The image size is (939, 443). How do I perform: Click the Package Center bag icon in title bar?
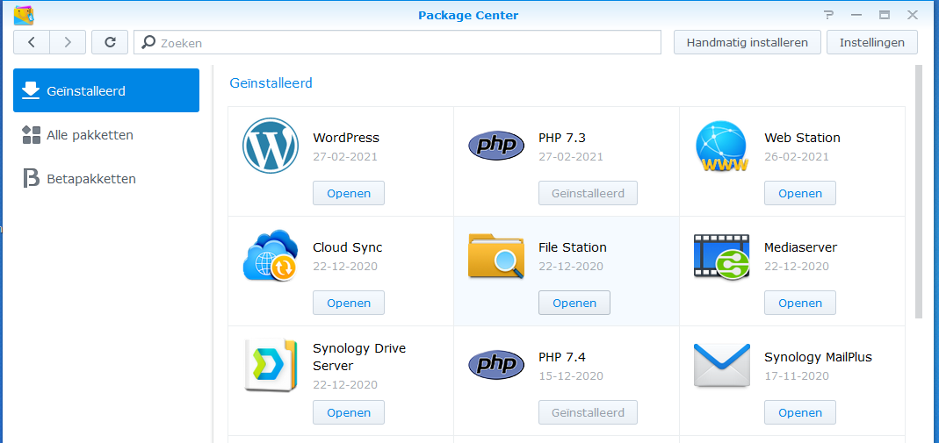(x=24, y=15)
